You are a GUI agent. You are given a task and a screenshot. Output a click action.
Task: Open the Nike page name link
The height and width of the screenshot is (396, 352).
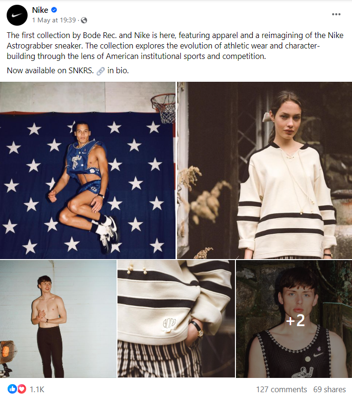[40, 10]
